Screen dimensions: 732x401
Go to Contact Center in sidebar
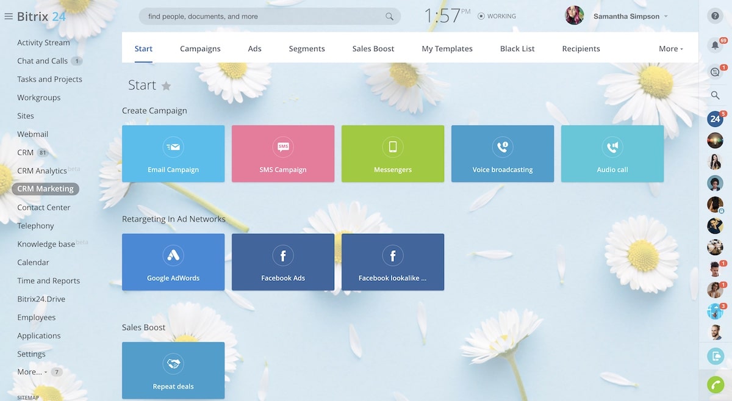[44, 208]
